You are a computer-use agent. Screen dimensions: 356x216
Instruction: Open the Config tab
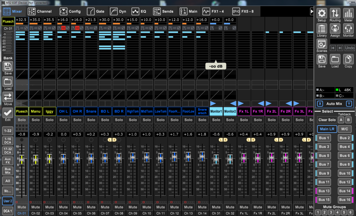(70, 11)
